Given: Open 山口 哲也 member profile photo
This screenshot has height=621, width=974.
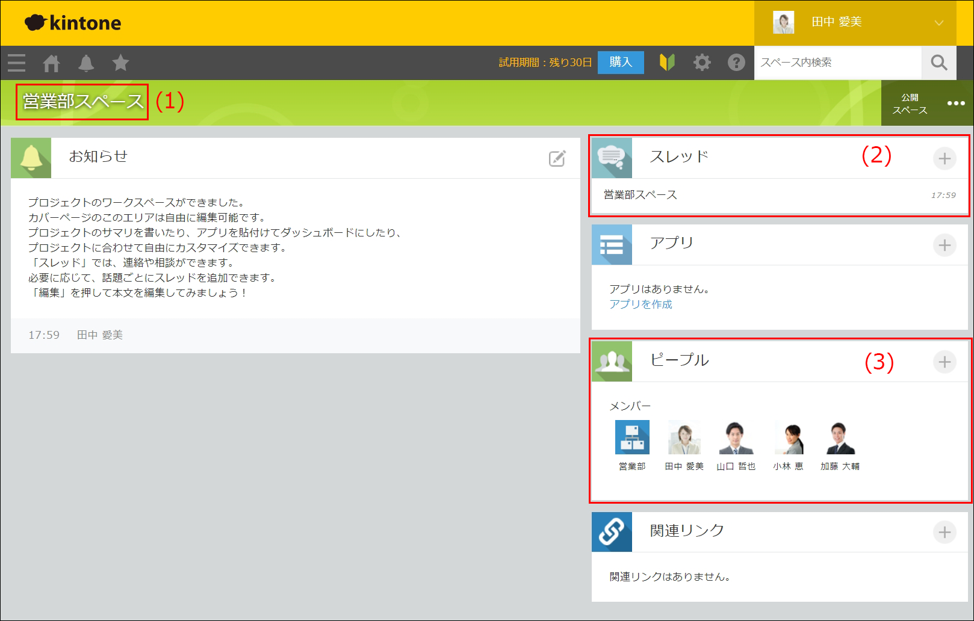Looking at the screenshot, I should (736, 437).
